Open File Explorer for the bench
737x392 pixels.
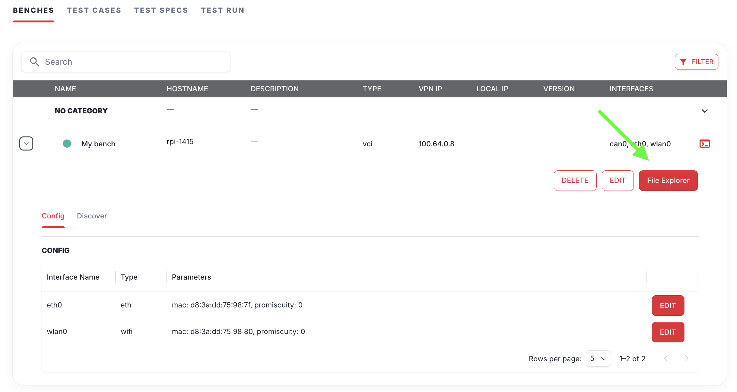(x=668, y=181)
